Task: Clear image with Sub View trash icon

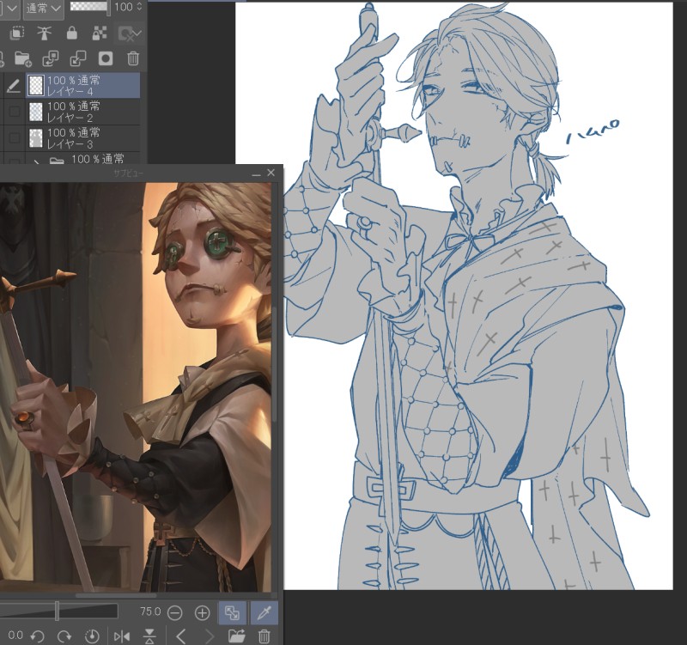Action: (x=264, y=636)
